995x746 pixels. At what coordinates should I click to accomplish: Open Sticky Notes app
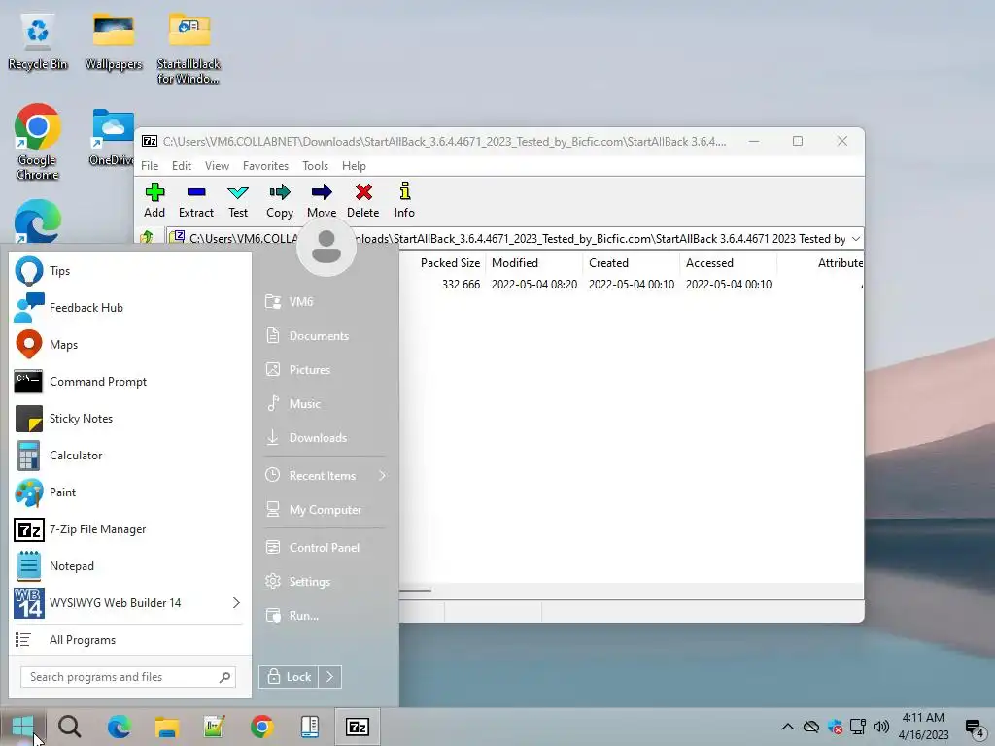130,419
